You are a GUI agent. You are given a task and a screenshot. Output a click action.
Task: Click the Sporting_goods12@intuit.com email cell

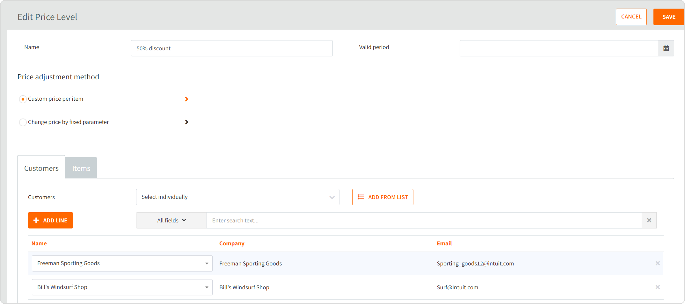(x=475, y=264)
